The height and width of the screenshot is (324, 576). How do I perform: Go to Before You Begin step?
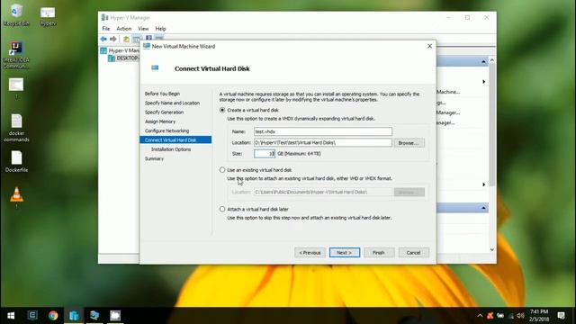(162, 94)
